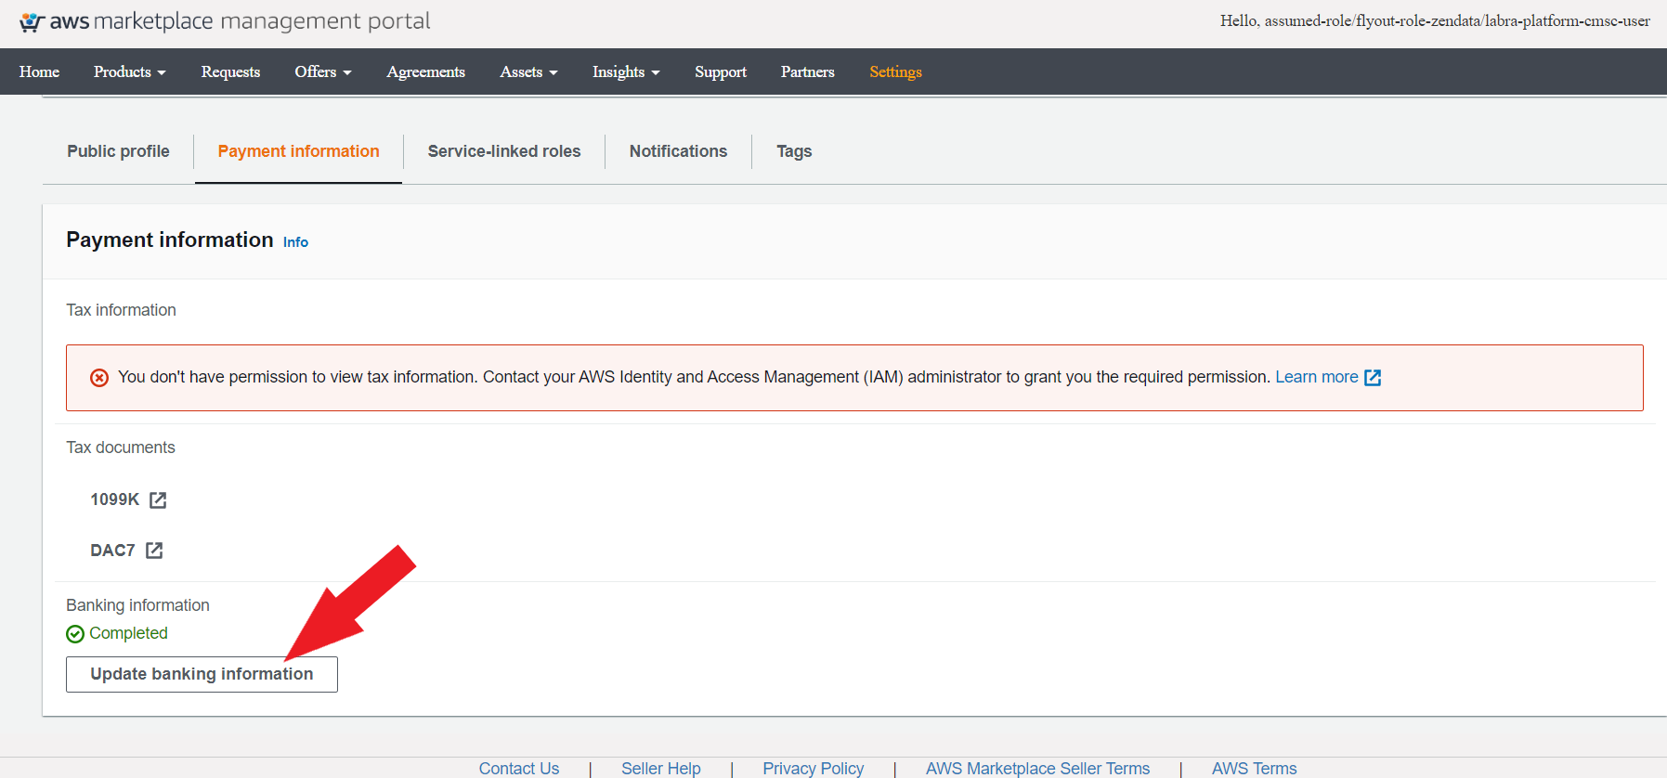Click the Hello assumed-role user greeting text
Viewport: 1667px width, 778px height.
pyautogui.click(x=1435, y=20)
